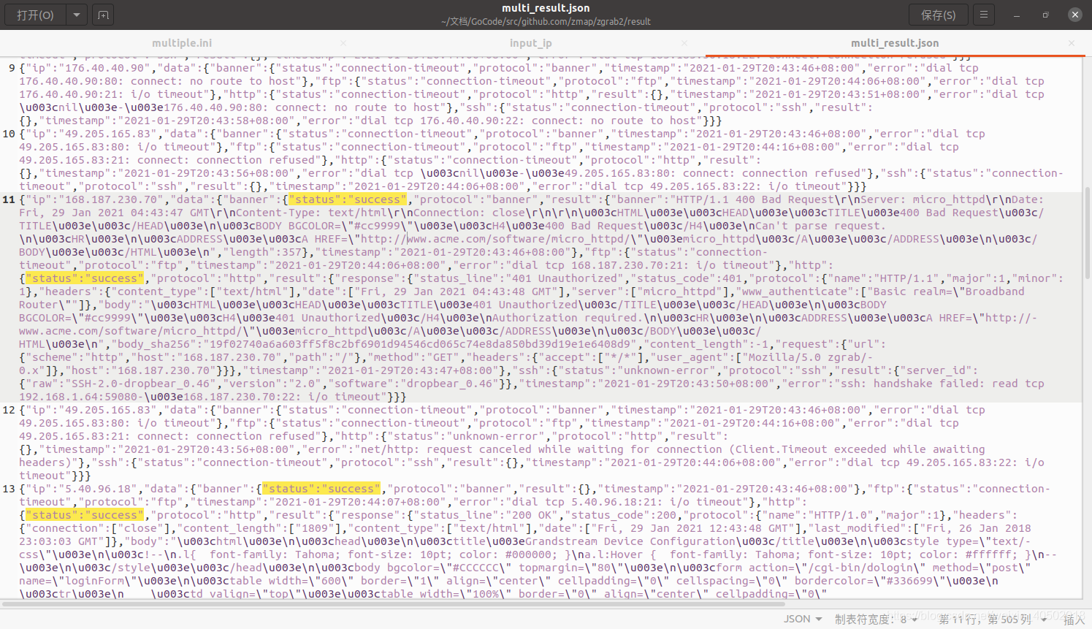Minimize the gedit window
1092x629 pixels.
pos(1017,15)
